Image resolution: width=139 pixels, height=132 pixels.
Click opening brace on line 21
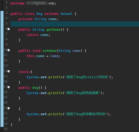[19, 109]
